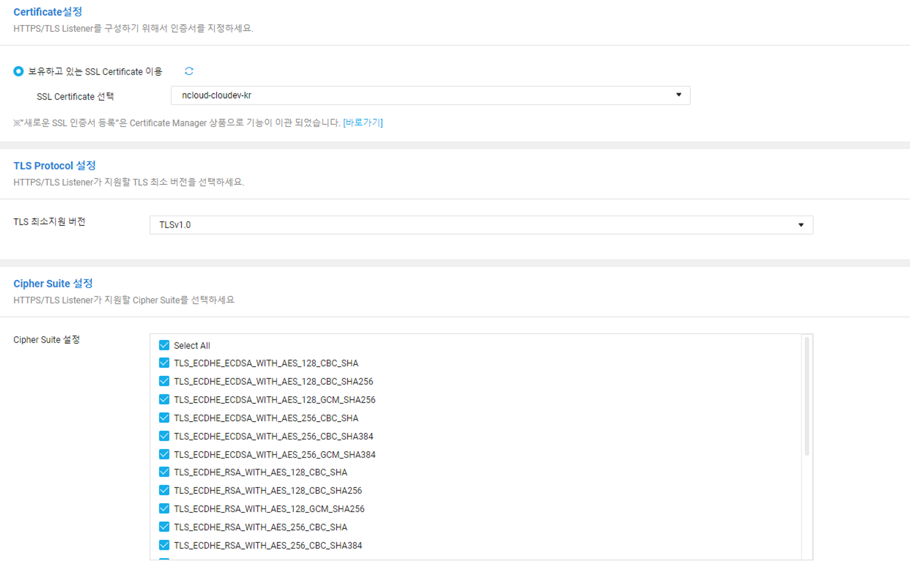Disable TLS_ECDHE_ECDSA_WITH_AES_256_CBC_SHA cipher
This screenshot has height=572, width=910.
[x=164, y=418]
